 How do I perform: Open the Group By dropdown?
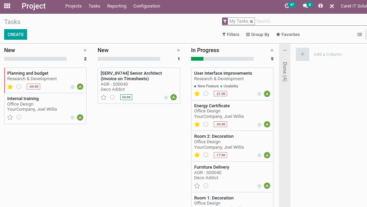click(x=258, y=34)
